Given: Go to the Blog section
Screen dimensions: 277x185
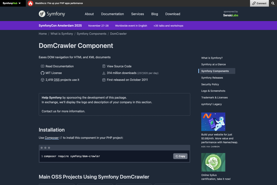Looking at the screenshot, I should [154, 14].
